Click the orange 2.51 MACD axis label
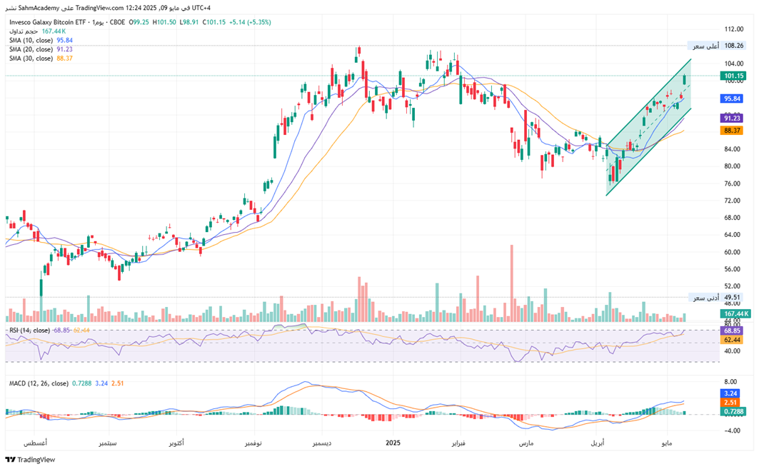The height and width of the screenshot is (469, 759). tap(730, 403)
